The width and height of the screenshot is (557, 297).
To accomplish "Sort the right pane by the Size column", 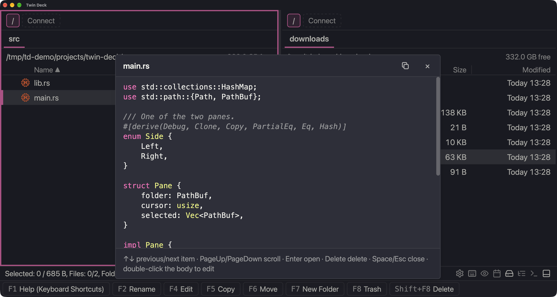I will coord(460,70).
